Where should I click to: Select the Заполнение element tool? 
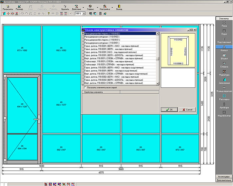(224, 81)
